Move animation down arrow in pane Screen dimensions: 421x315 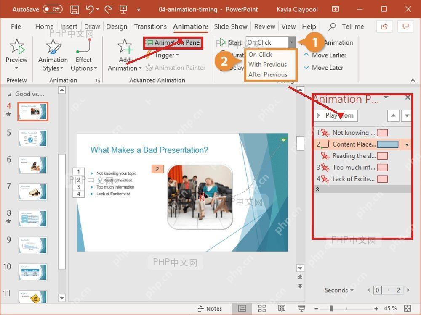click(x=407, y=116)
